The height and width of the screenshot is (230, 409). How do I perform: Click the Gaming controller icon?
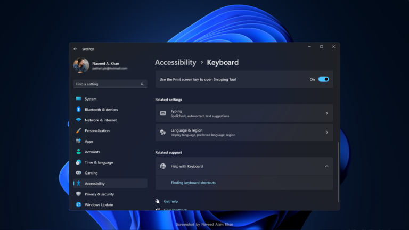[78, 173]
